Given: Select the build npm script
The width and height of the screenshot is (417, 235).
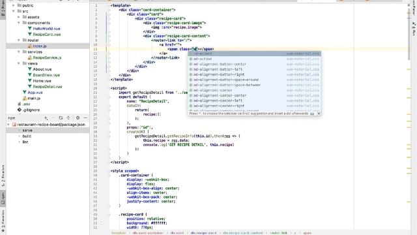Looking at the screenshot, I should (27, 136).
